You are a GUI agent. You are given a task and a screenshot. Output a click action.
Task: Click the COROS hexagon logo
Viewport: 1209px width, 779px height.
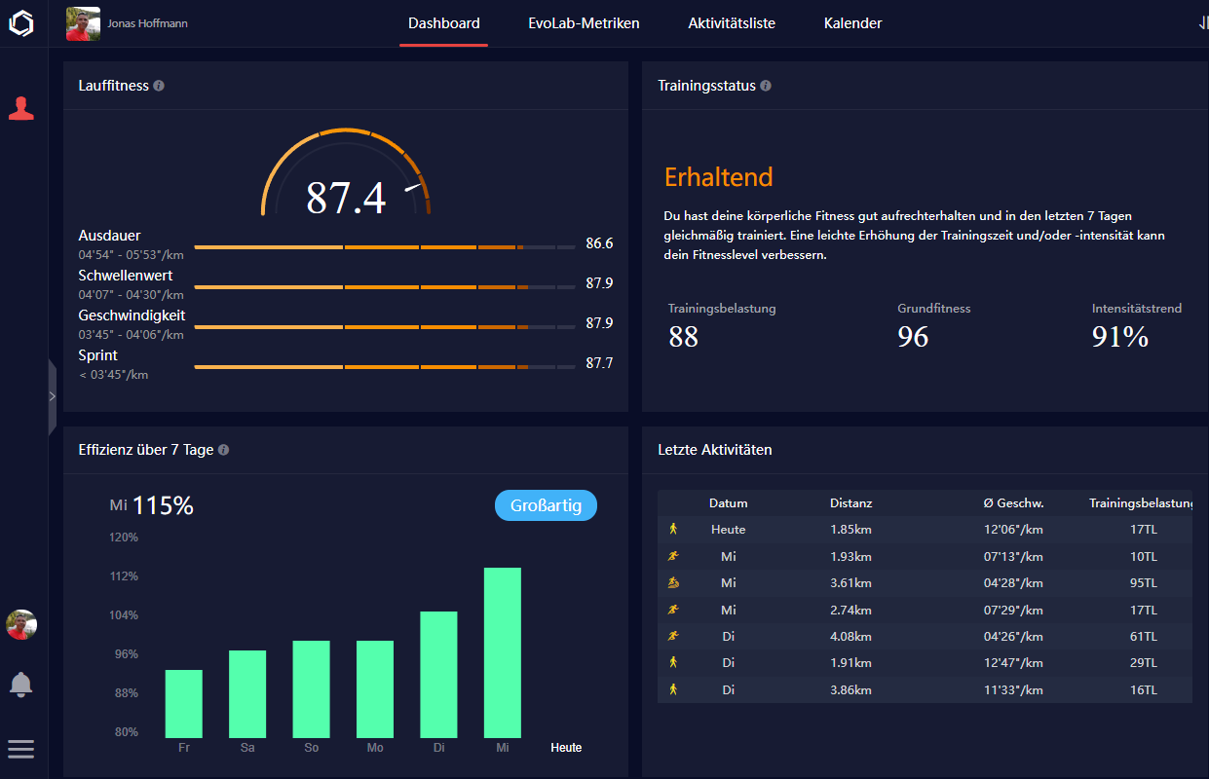point(21,23)
